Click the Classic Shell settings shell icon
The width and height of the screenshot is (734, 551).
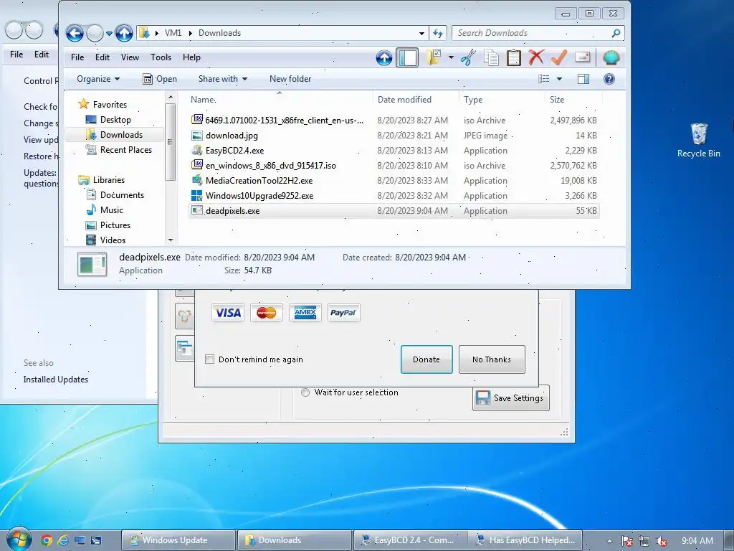(611, 57)
